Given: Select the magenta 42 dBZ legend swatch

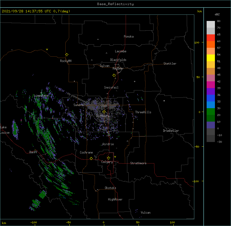Looking at the screenshot, I should pyautogui.click(x=211, y=85).
